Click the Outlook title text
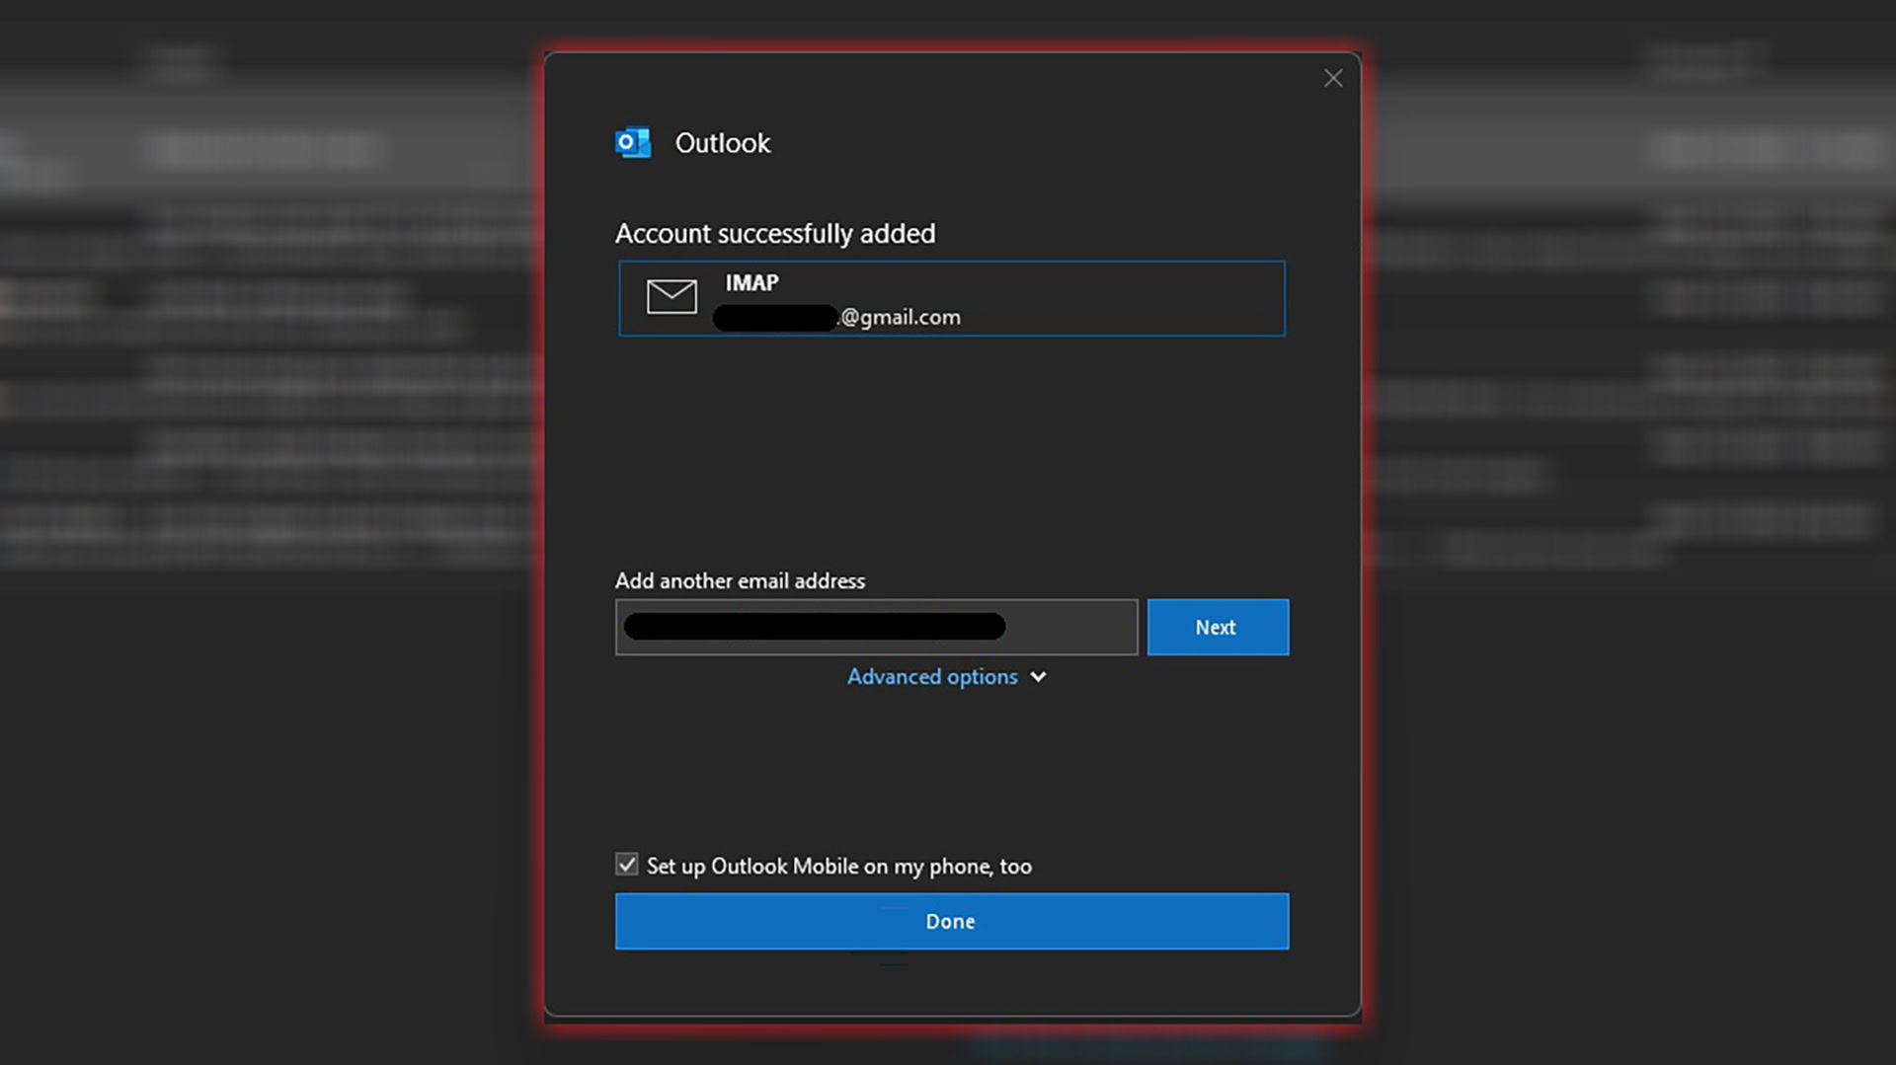 [723, 143]
